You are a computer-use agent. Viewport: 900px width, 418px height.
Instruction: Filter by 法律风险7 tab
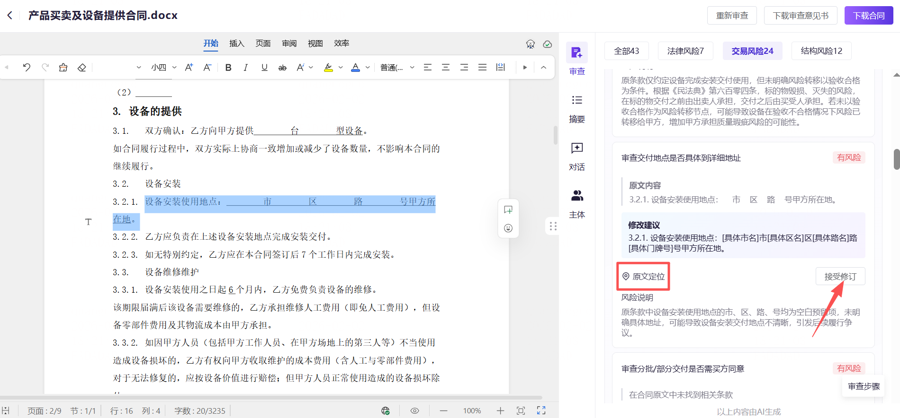(685, 51)
